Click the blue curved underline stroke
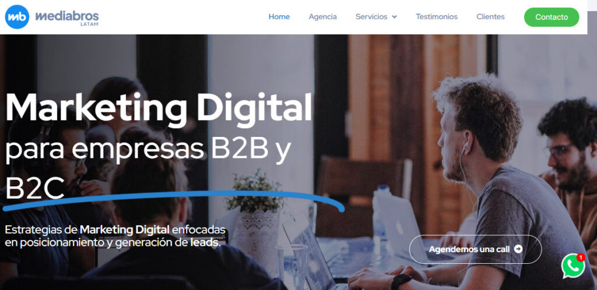The image size is (597, 290). 173,201
